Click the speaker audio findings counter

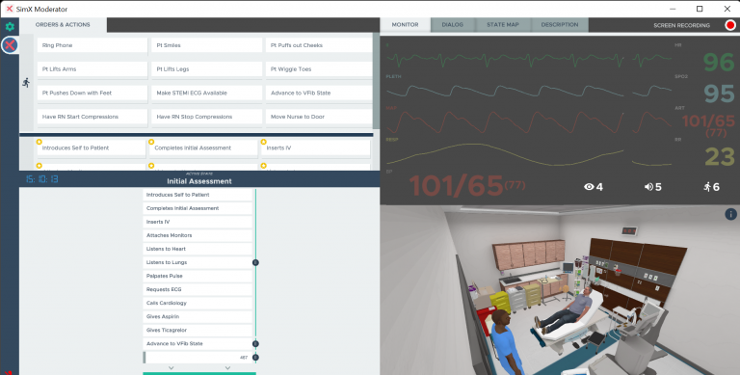[652, 187]
